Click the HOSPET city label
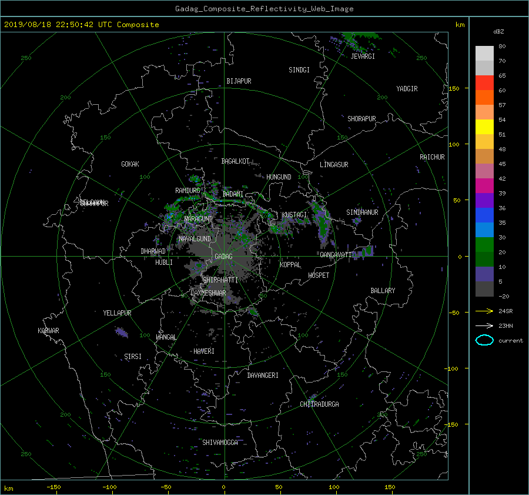This screenshot has width=529, height=495. (x=319, y=275)
